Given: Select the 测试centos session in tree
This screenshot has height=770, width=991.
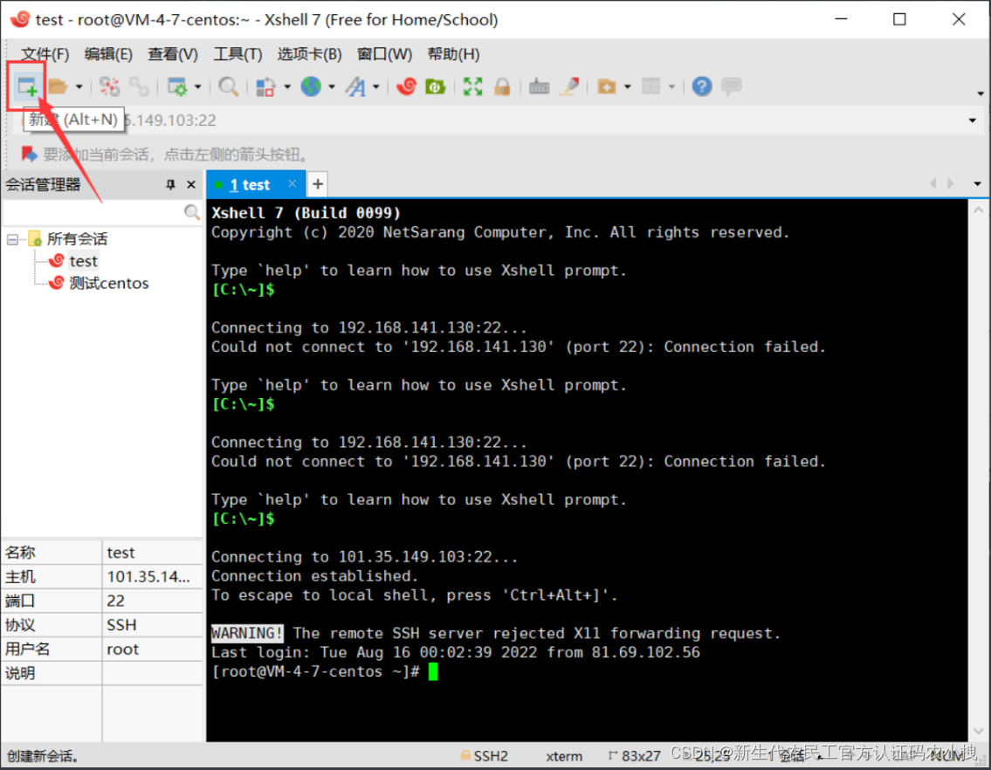Looking at the screenshot, I should pos(108,283).
